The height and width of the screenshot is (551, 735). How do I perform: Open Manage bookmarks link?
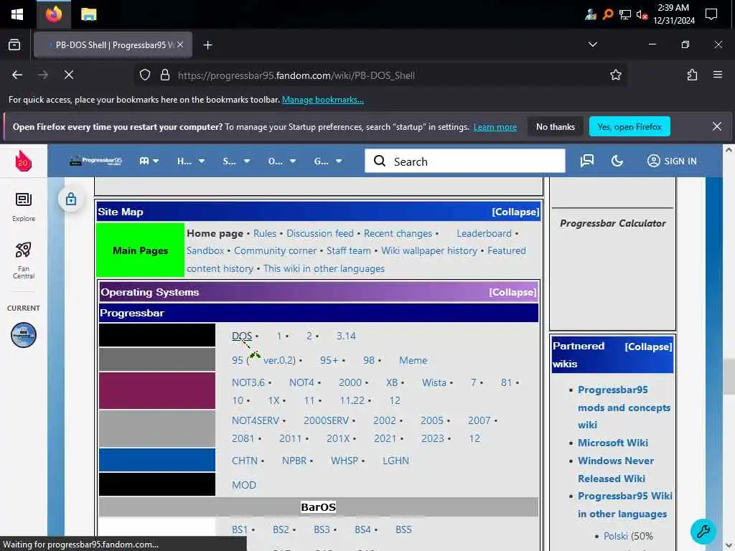(x=322, y=100)
